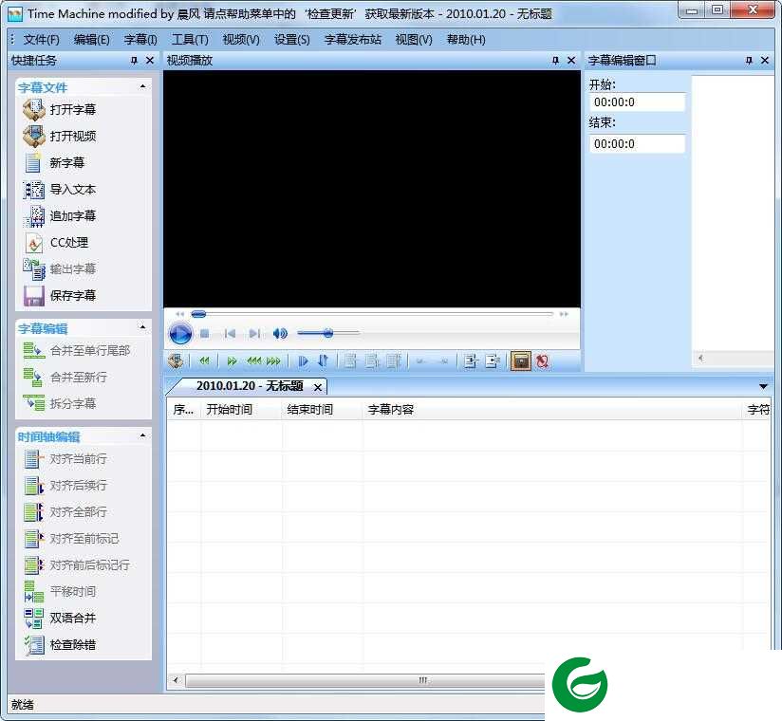This screenshot has height=721, width=782.
Task: Click the green double-right forward arrows
Action: pos(232,360)
